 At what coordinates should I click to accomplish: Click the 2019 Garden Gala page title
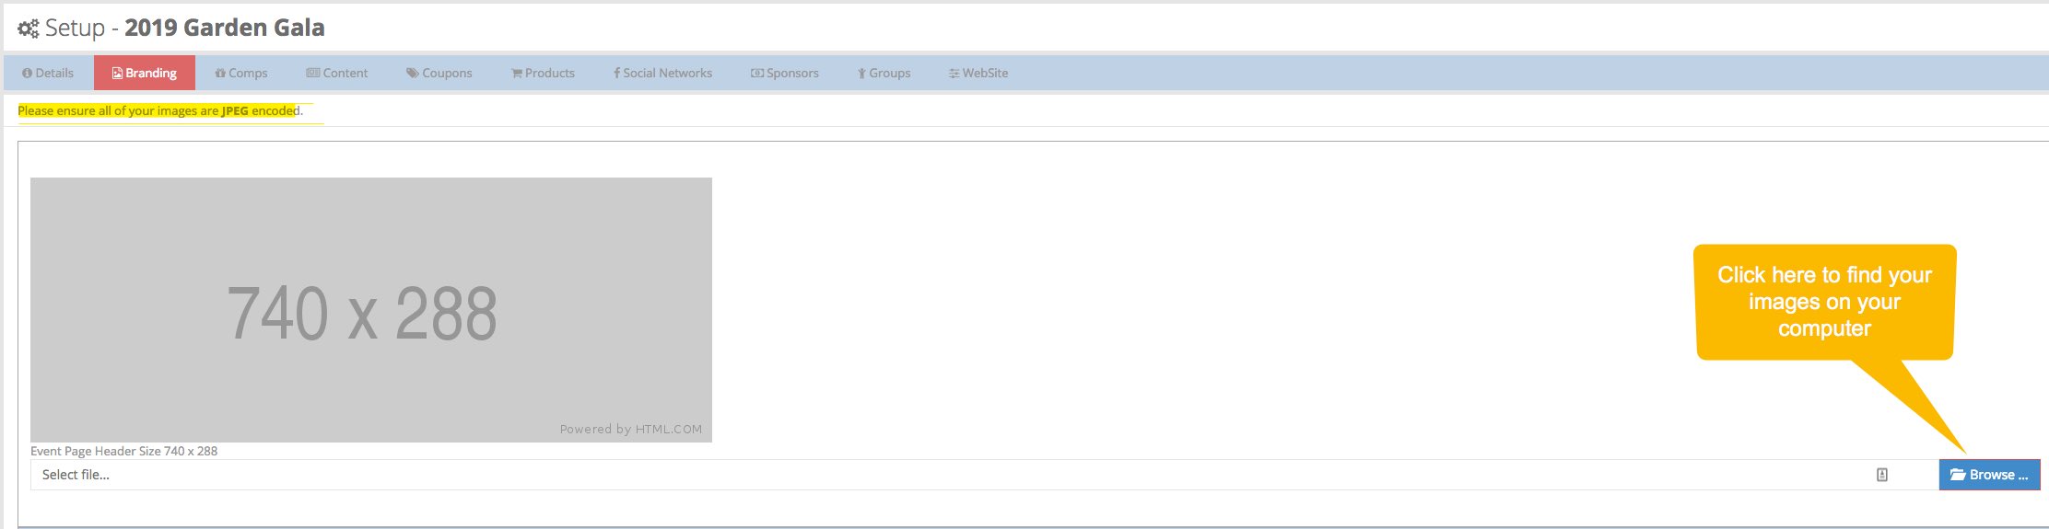(x=224, y=29)
